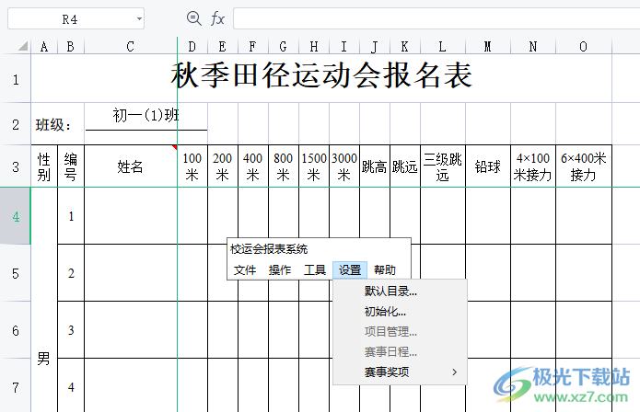This screenshot has width=640, height=412.
Task: Open the 文件 menu
Action: tap(245, 269)
